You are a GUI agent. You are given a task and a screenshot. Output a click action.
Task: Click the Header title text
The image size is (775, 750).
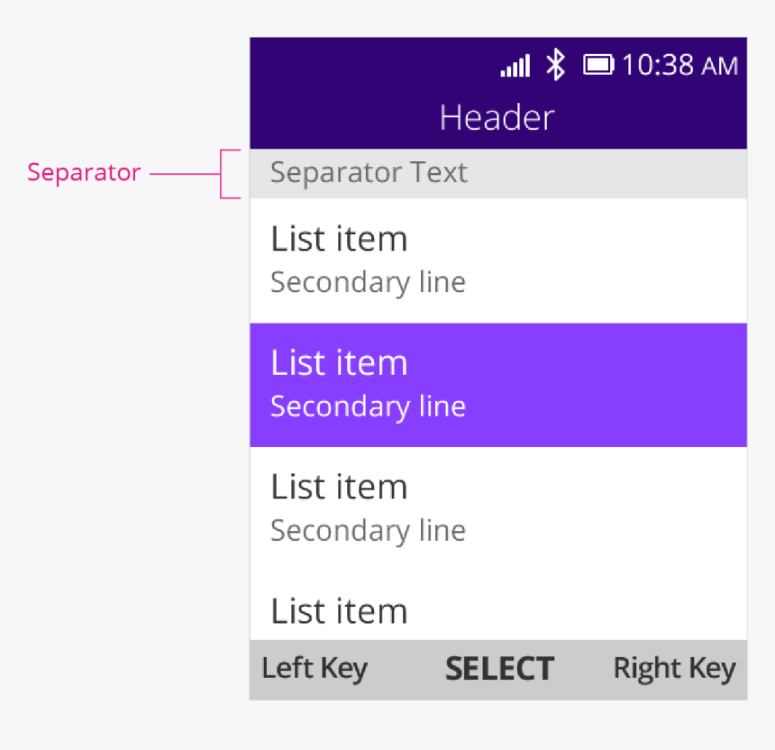pos(497,118)
